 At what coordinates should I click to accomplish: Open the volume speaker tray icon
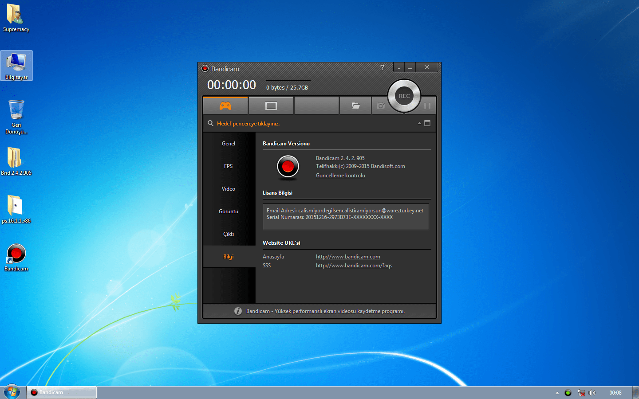pos(592,393)
